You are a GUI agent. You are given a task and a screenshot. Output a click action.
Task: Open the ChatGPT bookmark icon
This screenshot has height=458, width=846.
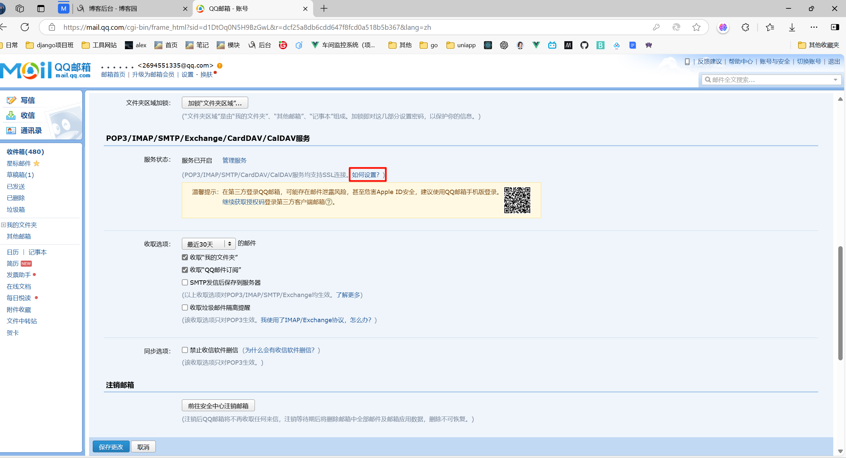tap(503, 45)
